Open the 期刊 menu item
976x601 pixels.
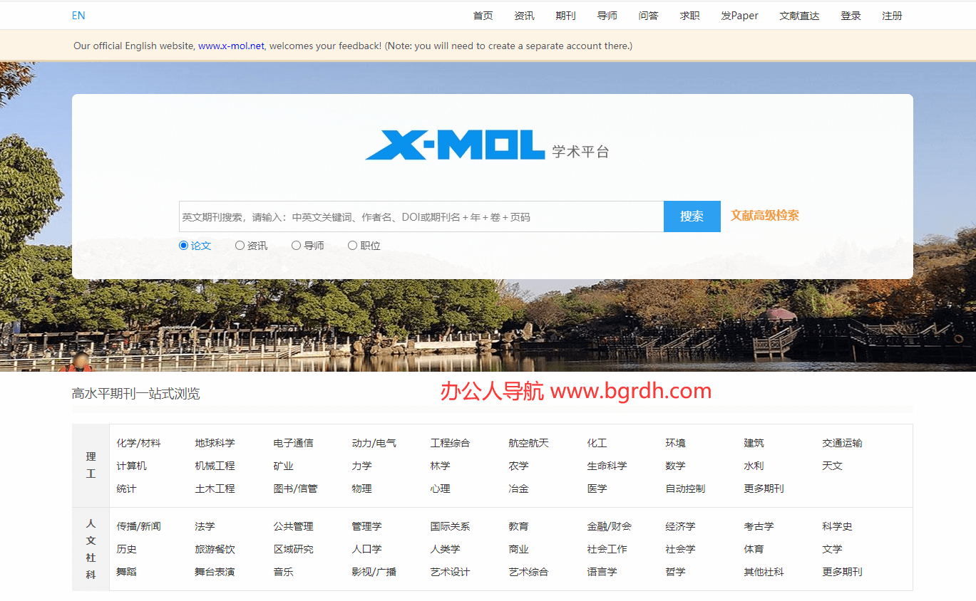click(x=565, y=15)
